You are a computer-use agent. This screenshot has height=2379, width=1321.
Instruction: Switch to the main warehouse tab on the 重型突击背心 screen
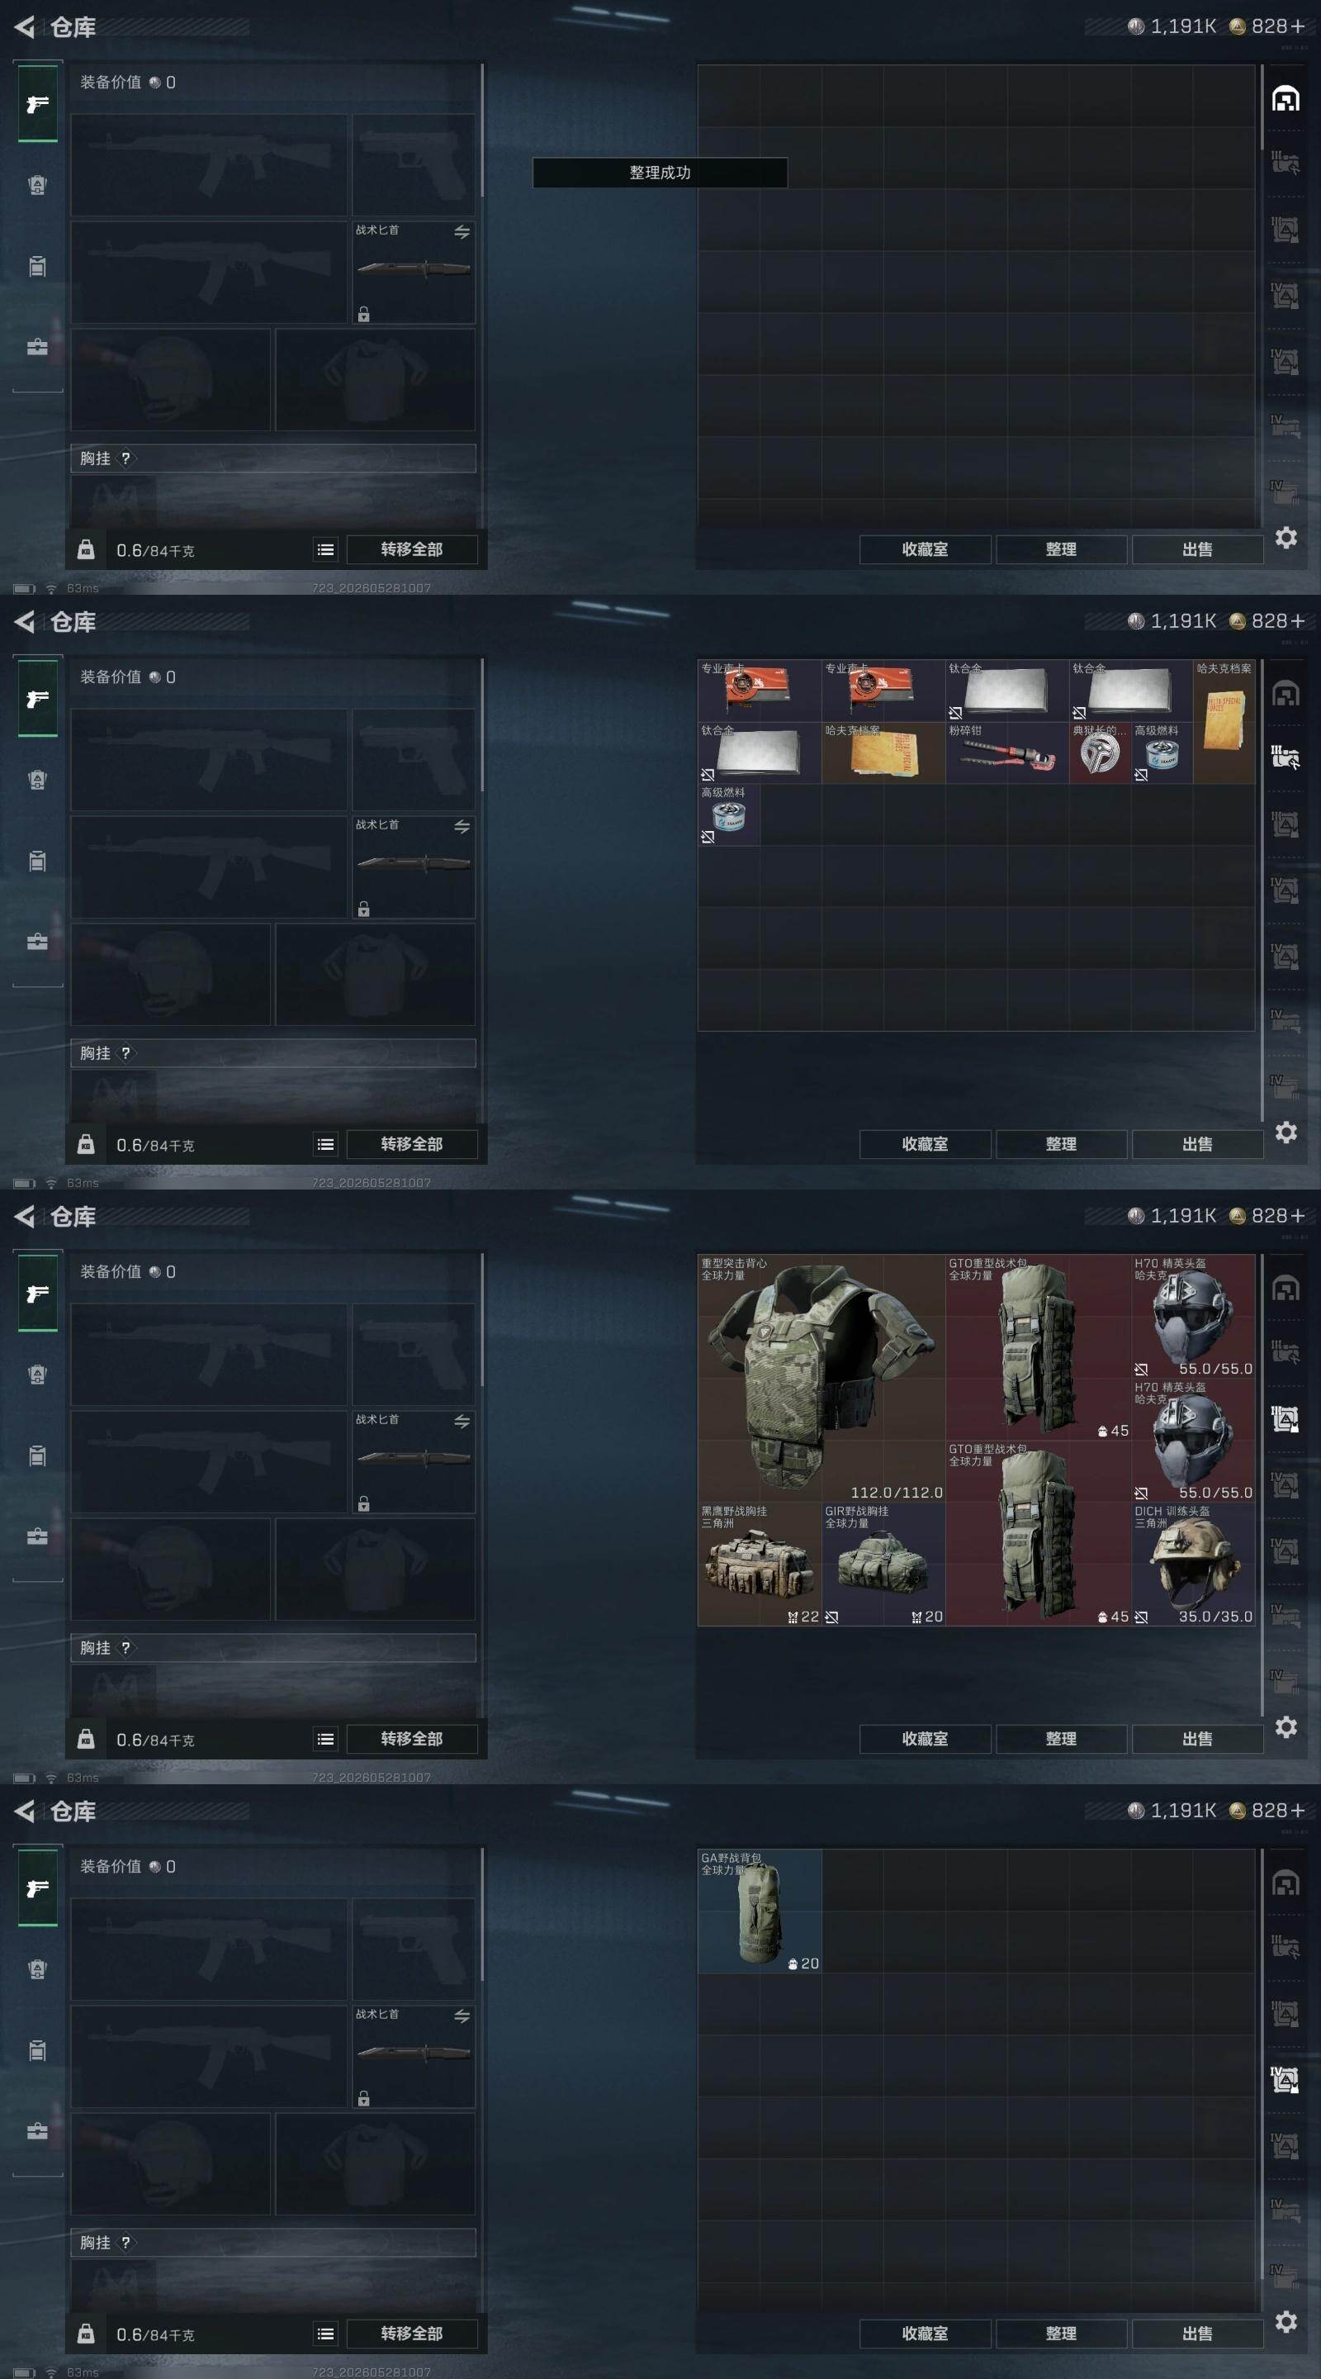[1286, 1288]
